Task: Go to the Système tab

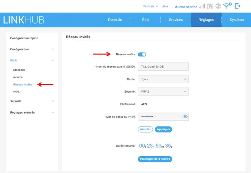Action: point(236,20)
